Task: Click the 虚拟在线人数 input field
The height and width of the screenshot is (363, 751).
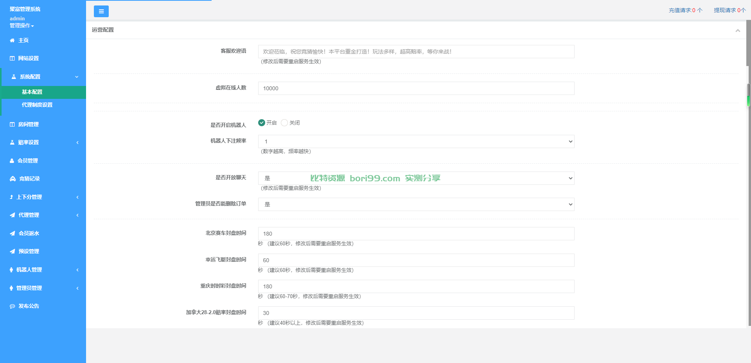Action: pos(416,88)
